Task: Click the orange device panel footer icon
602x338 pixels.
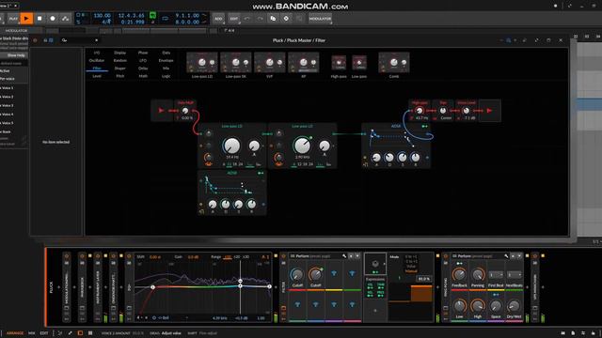Action: coord(80,333)
